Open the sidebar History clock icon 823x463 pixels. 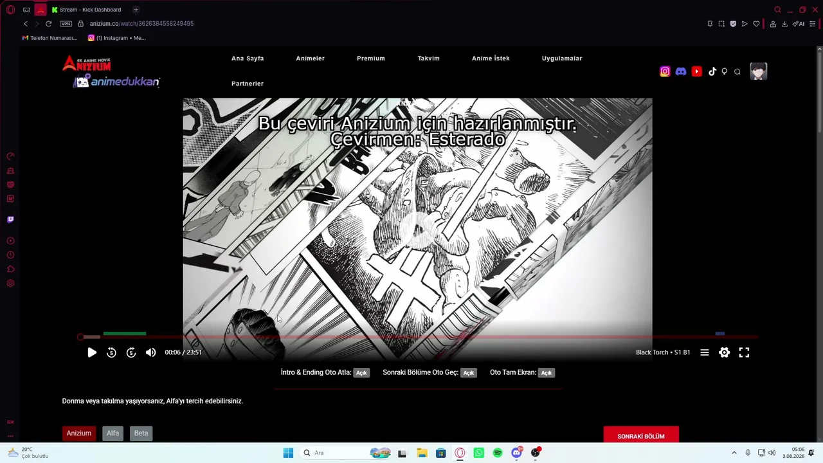pyautogui.click(x=10, y=255)
